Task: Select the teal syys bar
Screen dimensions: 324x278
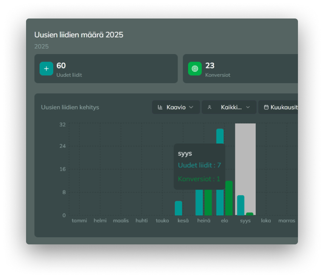Action: [x=241, y=205]
